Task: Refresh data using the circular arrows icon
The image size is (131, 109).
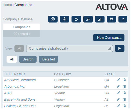Action: point(76,19)
